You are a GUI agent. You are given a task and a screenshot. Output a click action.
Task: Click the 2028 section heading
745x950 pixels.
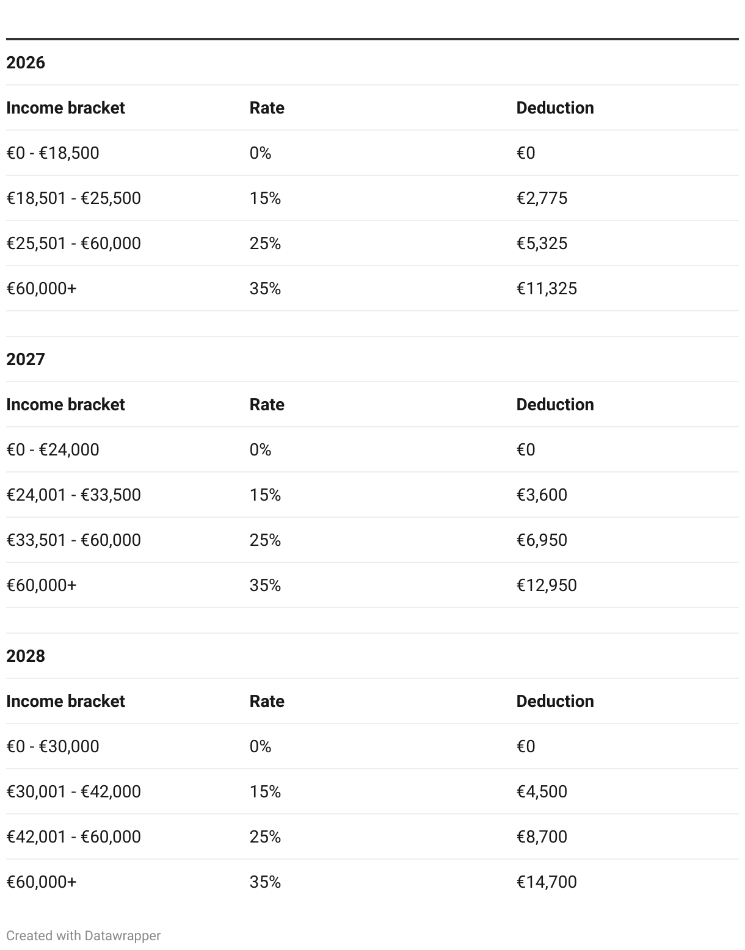point(26,656)
